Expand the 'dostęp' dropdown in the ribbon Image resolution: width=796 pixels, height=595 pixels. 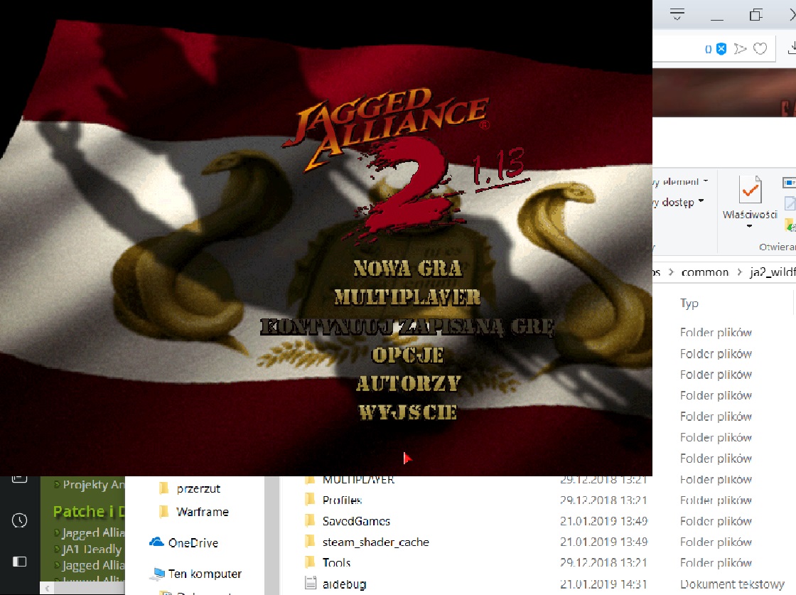tap(701, 202)
